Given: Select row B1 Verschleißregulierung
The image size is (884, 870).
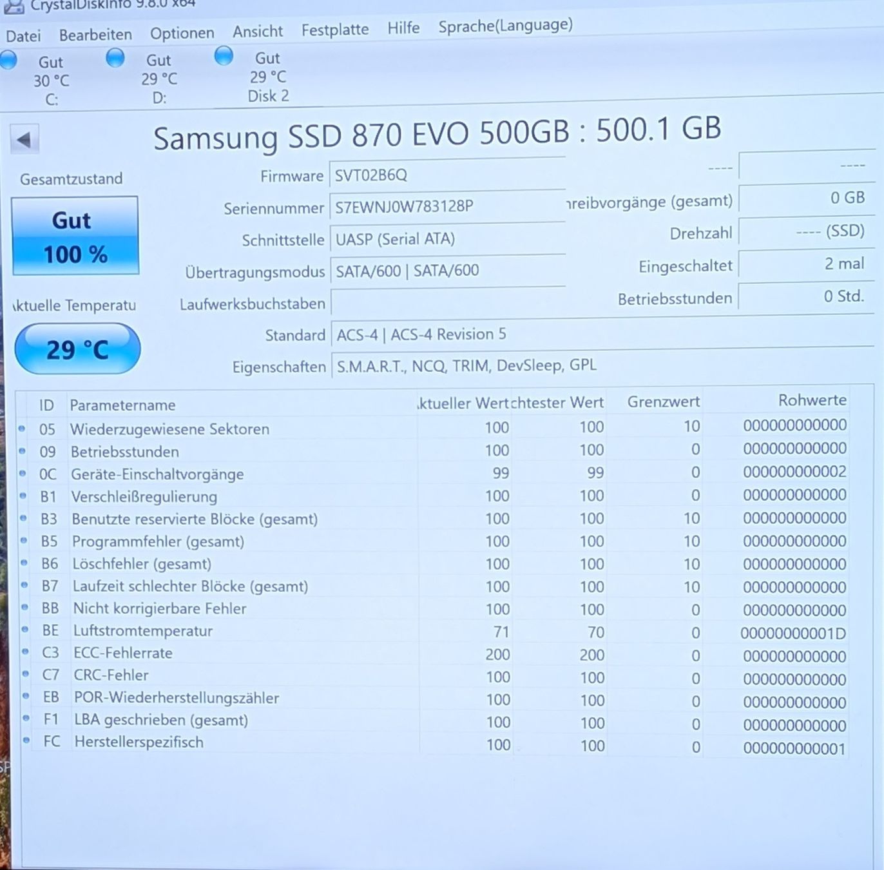Looking at the screenshot, I should [432, 496].
